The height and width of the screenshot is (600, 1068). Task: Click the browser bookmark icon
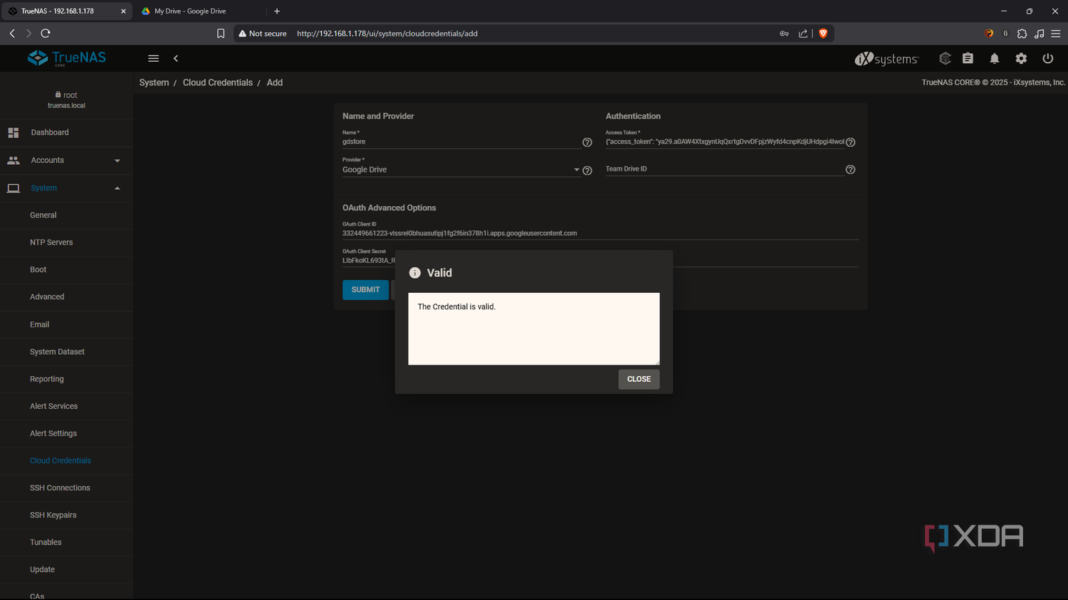[221, 33]
